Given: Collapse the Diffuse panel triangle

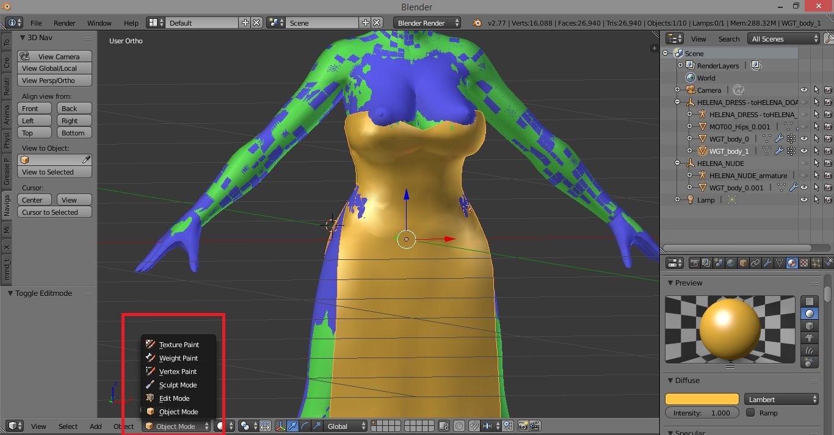Looking at the screenshot, I should [x=670, y=381].
